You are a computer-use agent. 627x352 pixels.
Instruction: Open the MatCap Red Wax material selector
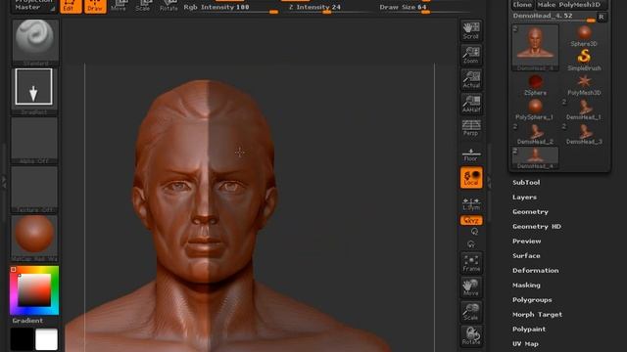pos(34,239)
